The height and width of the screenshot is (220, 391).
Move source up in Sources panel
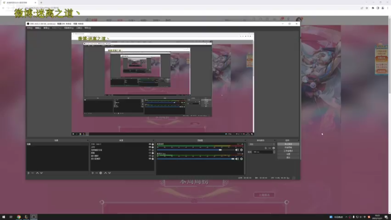click(x=106, y=173)
